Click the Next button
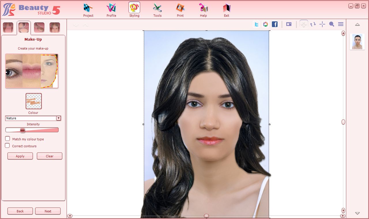 click(48, 211)
